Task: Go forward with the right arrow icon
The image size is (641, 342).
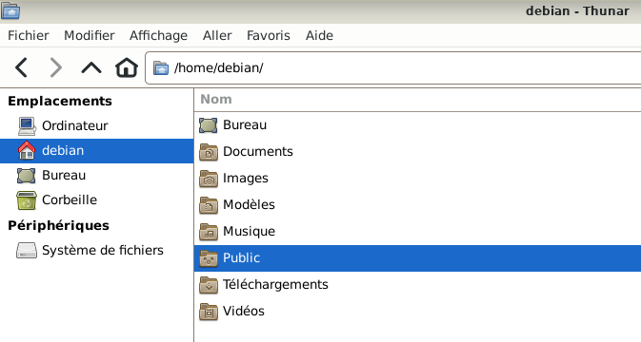Action: (x=55, y=67)
